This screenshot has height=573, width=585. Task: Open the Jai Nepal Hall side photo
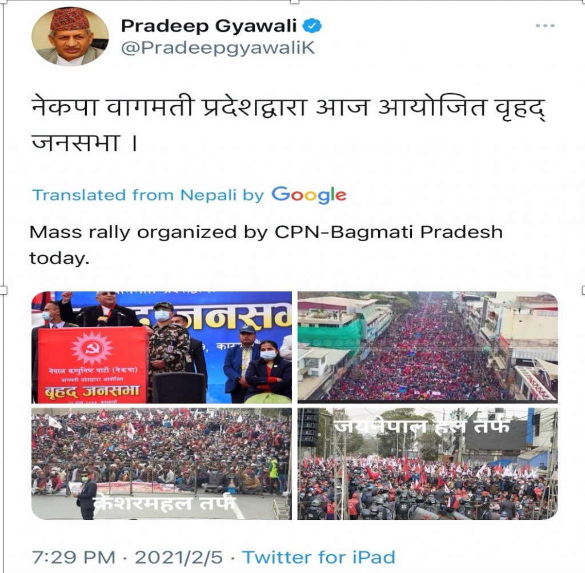tap(427, 464)
